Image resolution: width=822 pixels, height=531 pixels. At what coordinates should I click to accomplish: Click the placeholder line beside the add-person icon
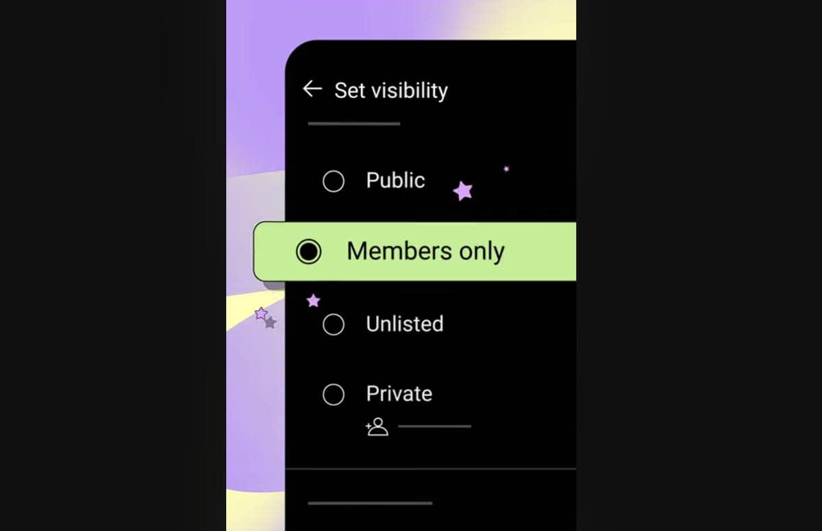pos(434,426)
